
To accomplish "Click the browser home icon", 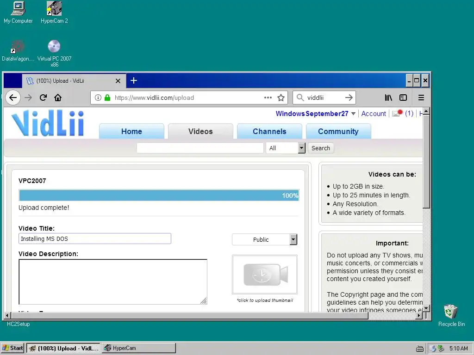I will click(x=58, y=98).
